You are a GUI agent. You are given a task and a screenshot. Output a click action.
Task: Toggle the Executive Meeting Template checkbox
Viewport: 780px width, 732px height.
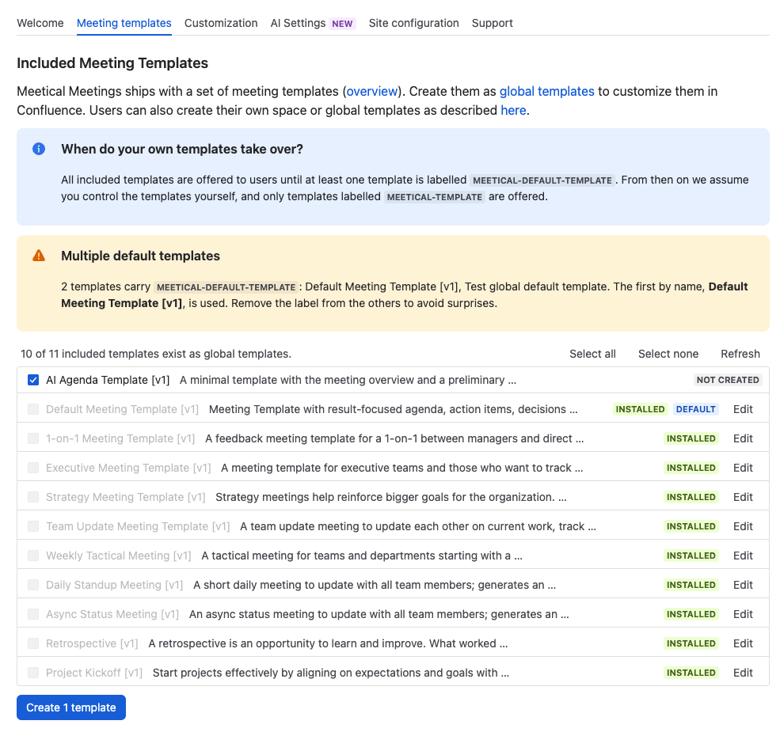point(33,468)
